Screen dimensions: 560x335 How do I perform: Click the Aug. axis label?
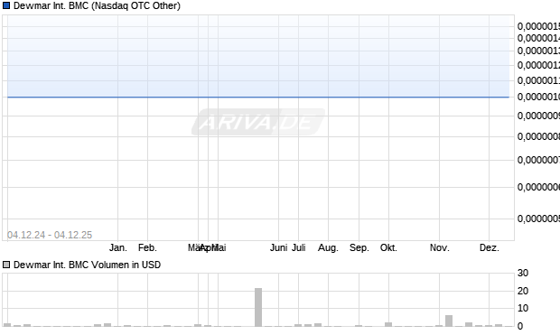point(328,247)
